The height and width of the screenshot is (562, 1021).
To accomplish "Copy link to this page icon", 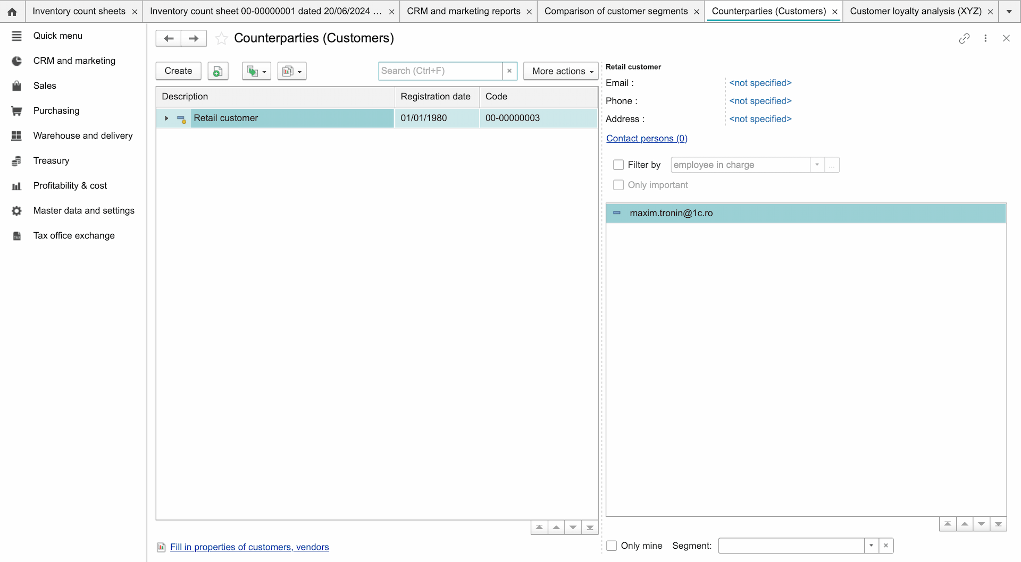I will coord(964,38).
